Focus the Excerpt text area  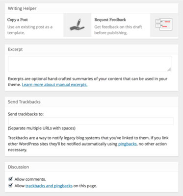point(90,64)
